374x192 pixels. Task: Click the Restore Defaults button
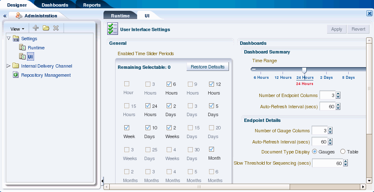pos(207,67)
